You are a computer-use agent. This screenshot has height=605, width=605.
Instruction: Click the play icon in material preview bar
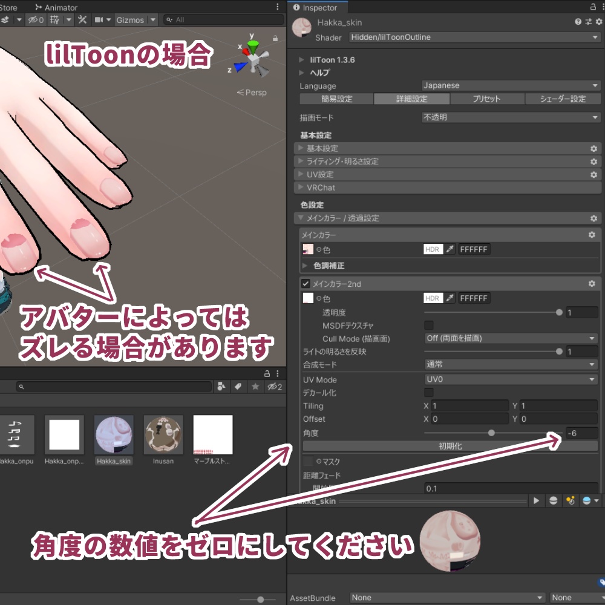[x=537, y=500]
